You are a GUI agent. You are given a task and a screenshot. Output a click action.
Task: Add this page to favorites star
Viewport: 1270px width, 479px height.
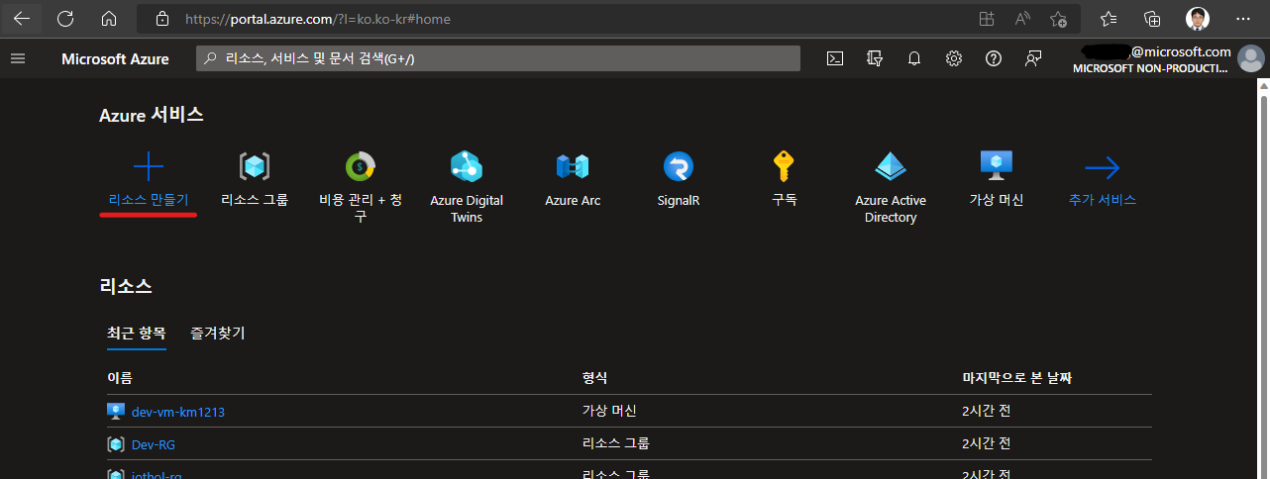click(1058, 18)
